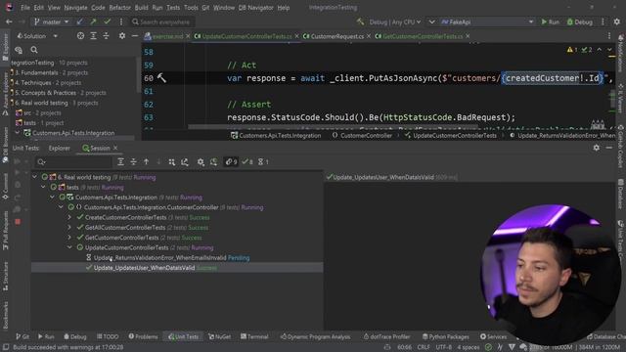Image resolution: width=626 pixels, height=352 pixels.
Task: Click the quick-fix hammer icon on line 60
Action: 161,78
